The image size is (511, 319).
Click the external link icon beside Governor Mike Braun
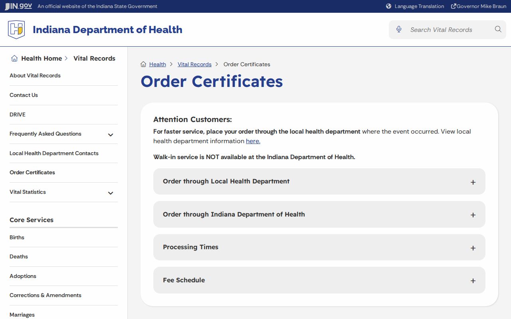click(454, 6)
